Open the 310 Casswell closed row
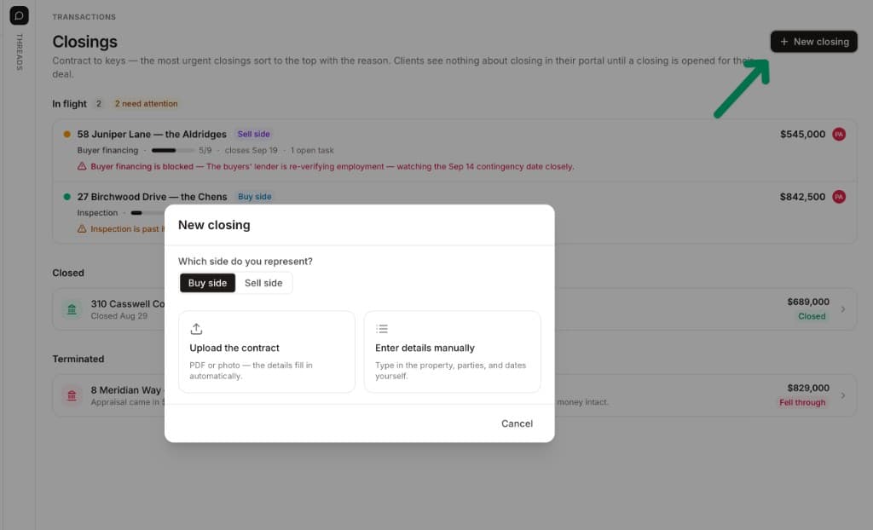Image resolution: width=873 pixels, height=530 pixels. (x=454, y=309)
